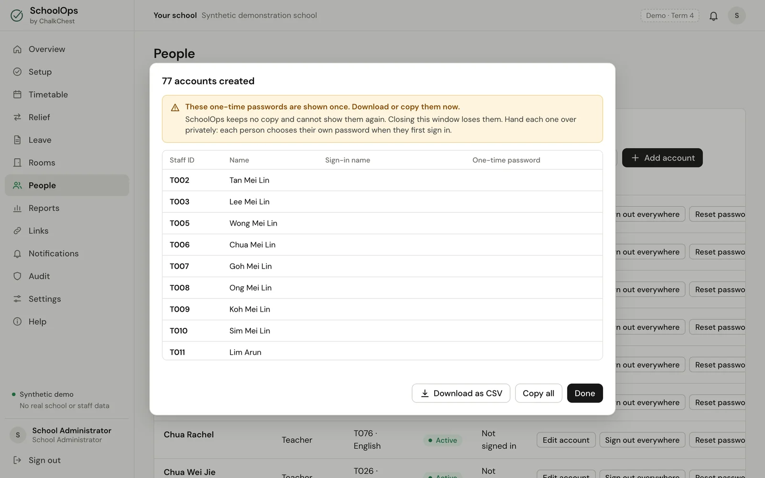Viewport: 765px width, 478px height.
Task: Open the top bar notification bell
Action: click(x=713, y=16)
